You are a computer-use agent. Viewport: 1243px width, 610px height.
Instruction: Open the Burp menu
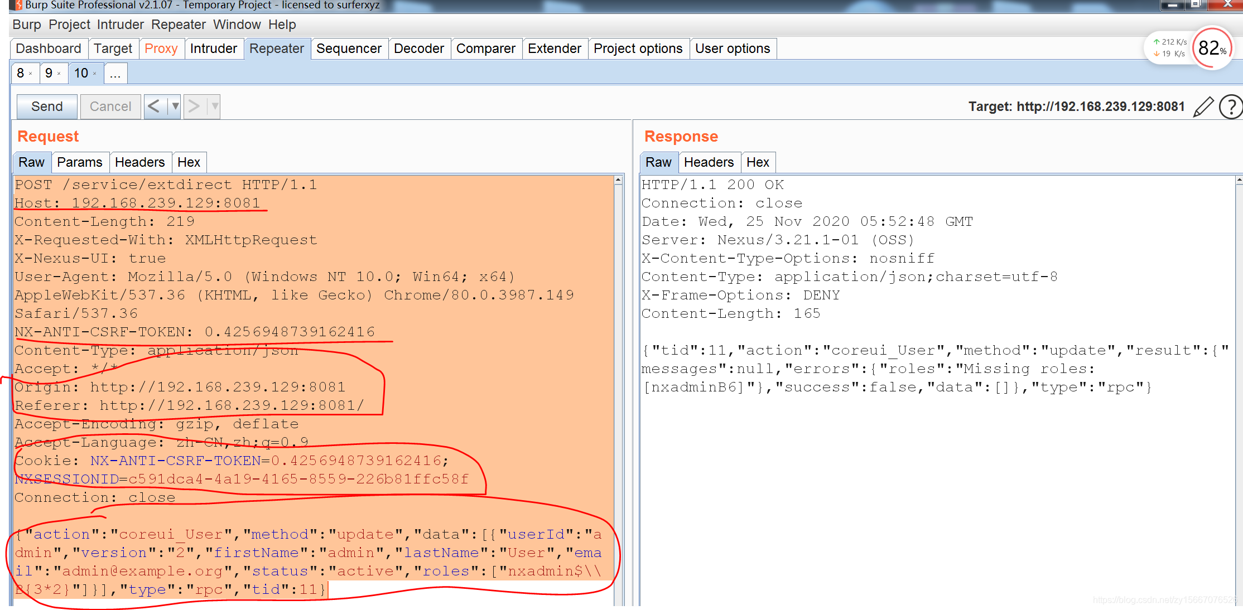27,25
